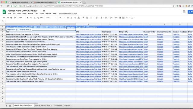Click the Functions sigma icon
The height and width of the screenshot is (109, 193).
(132, 18)
